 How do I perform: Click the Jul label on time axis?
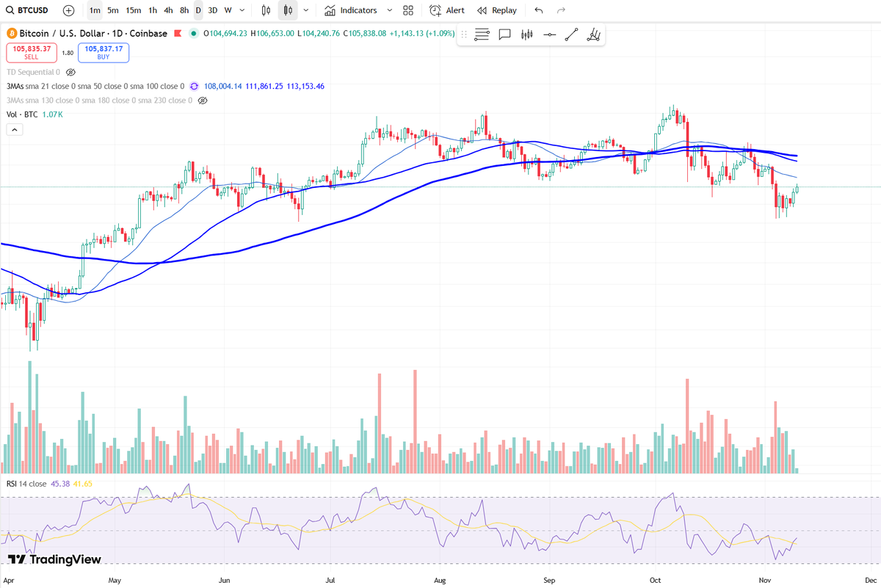pos(331,579)
